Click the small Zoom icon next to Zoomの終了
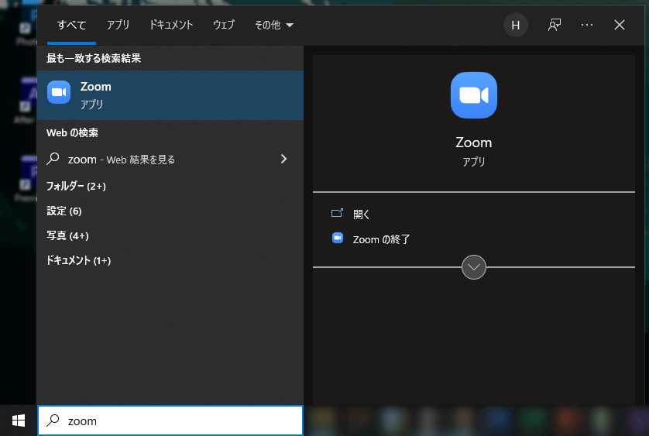Screen dimensions: 649x436 click(337, 239)
